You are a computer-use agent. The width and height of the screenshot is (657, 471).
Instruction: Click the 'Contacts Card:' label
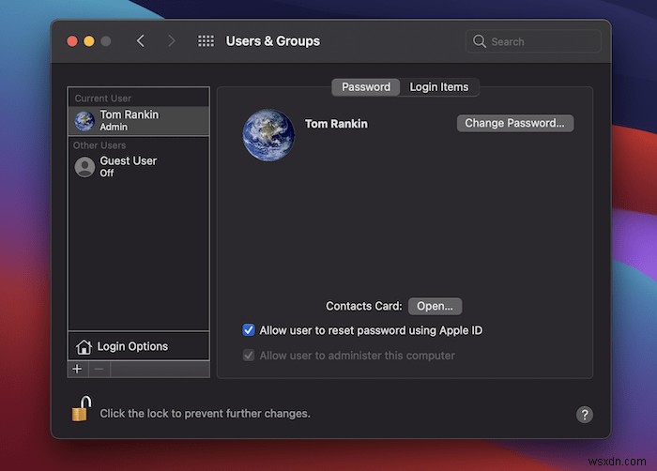click(x=364, y=306)
